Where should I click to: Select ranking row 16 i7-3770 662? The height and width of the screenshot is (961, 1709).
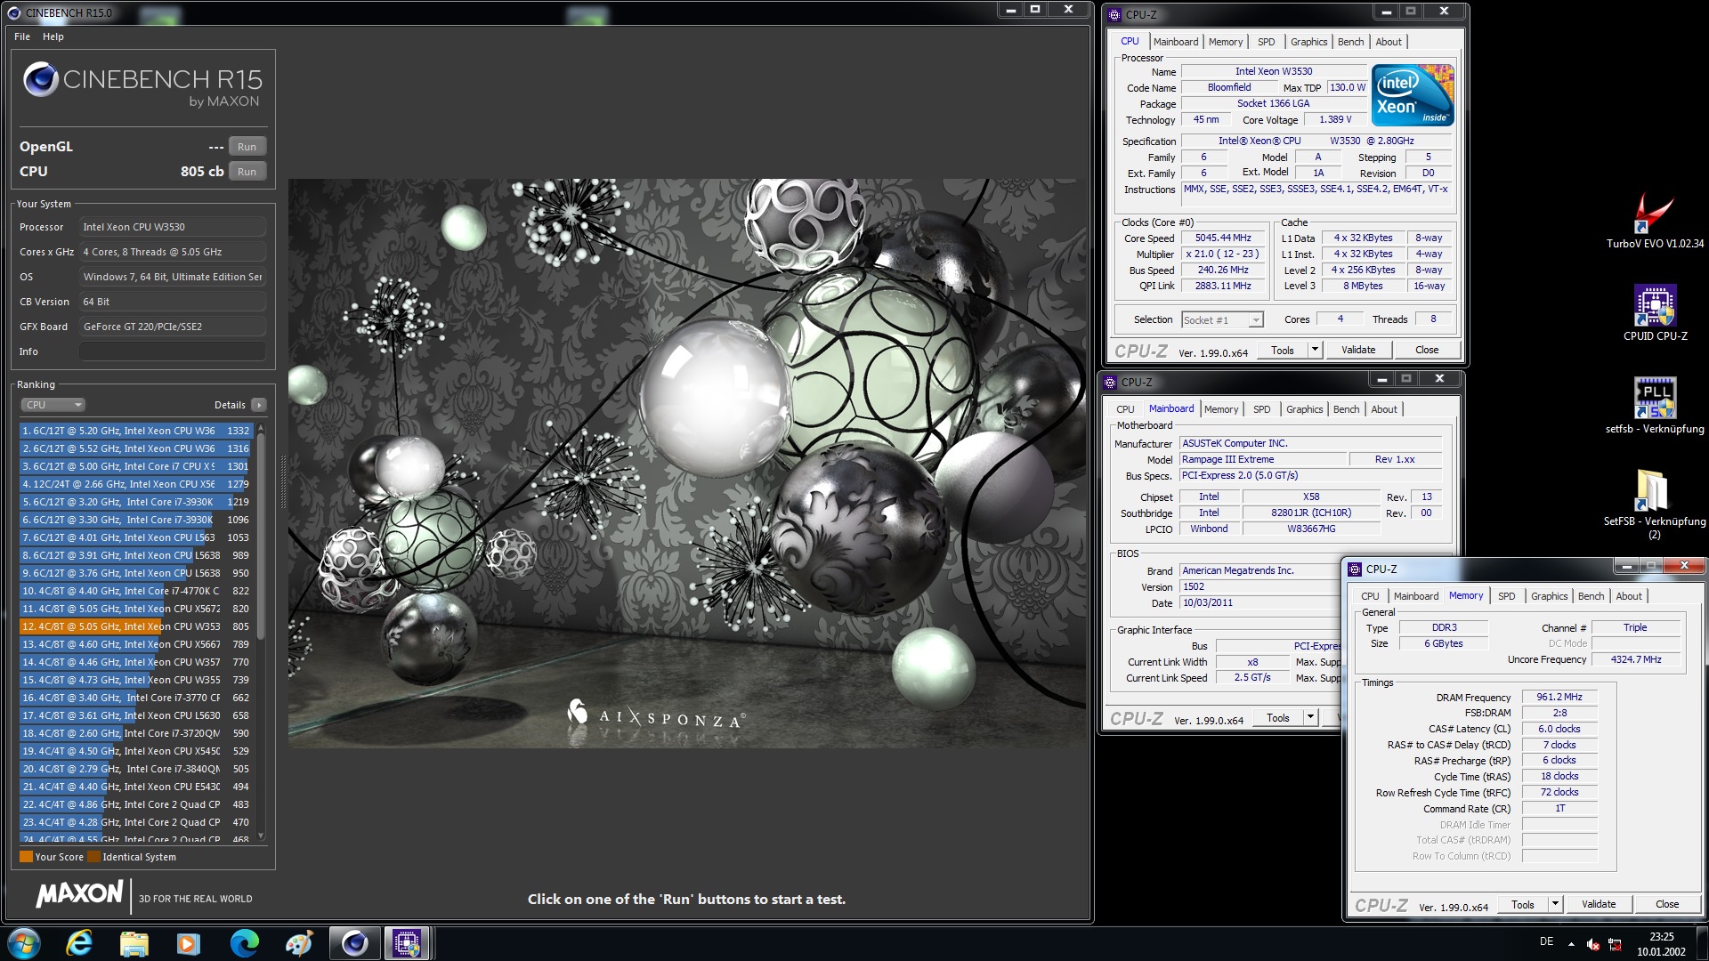pyautogui.click(x=137, y=698)
